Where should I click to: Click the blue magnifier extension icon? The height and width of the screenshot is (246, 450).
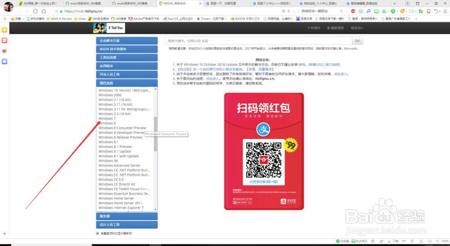coord(369,11)
